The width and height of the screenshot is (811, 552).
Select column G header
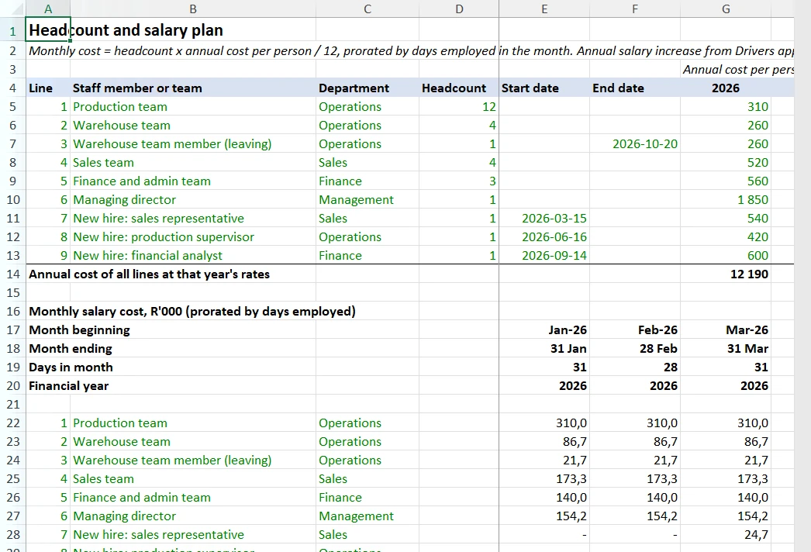click(726, 9)
